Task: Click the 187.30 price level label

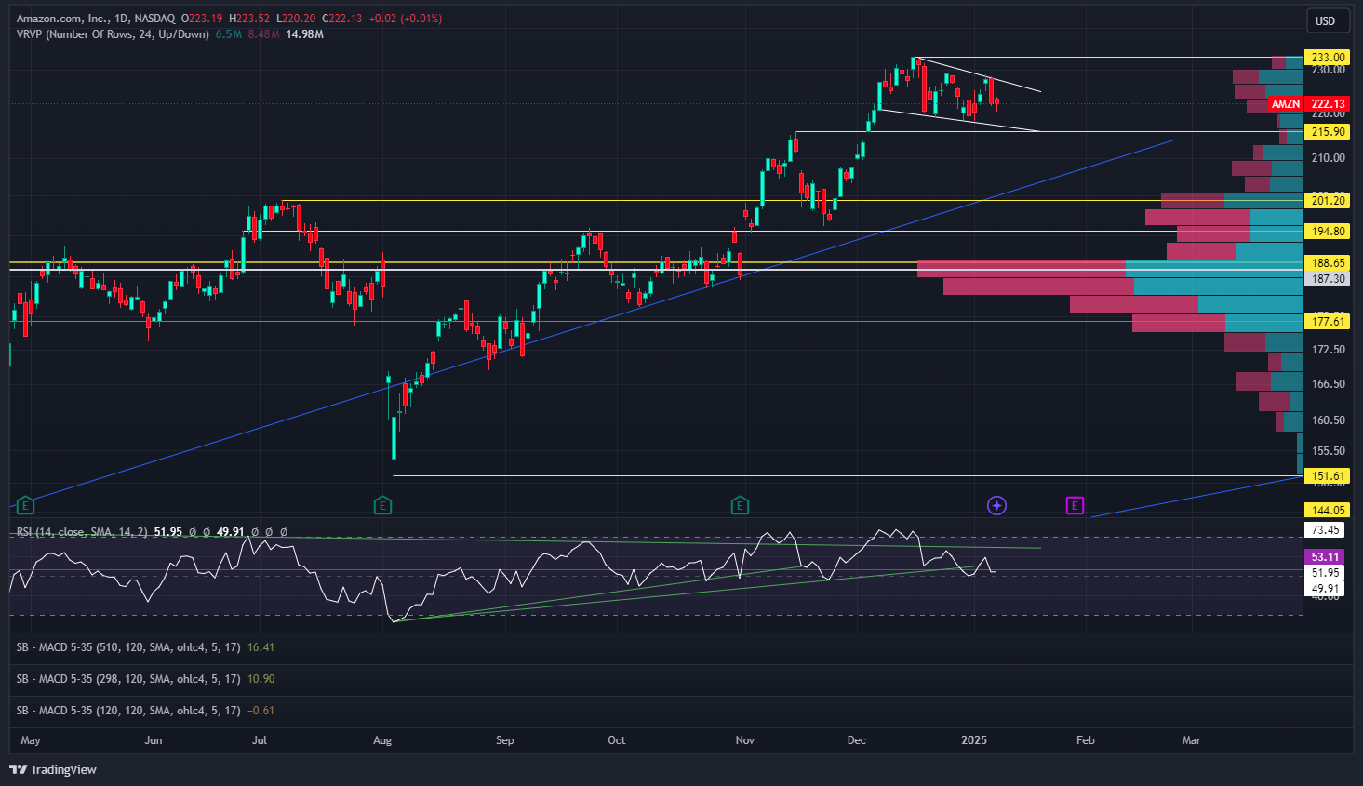Action: [1328, 279]
